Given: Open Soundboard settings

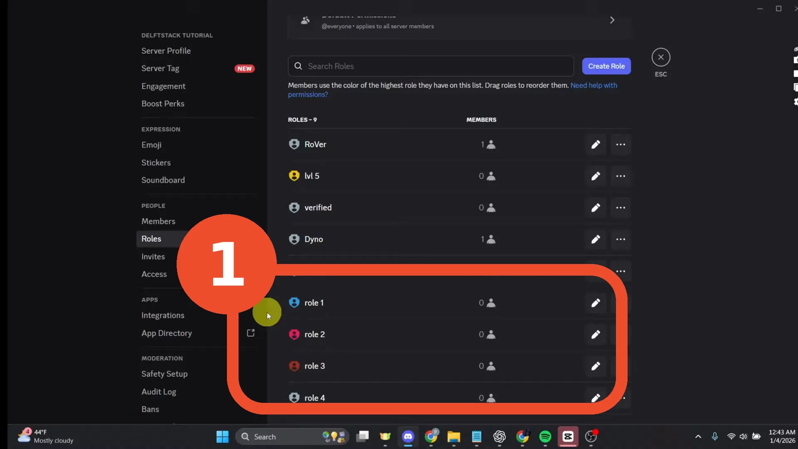Looking at the screenshot, I should 163,180.
